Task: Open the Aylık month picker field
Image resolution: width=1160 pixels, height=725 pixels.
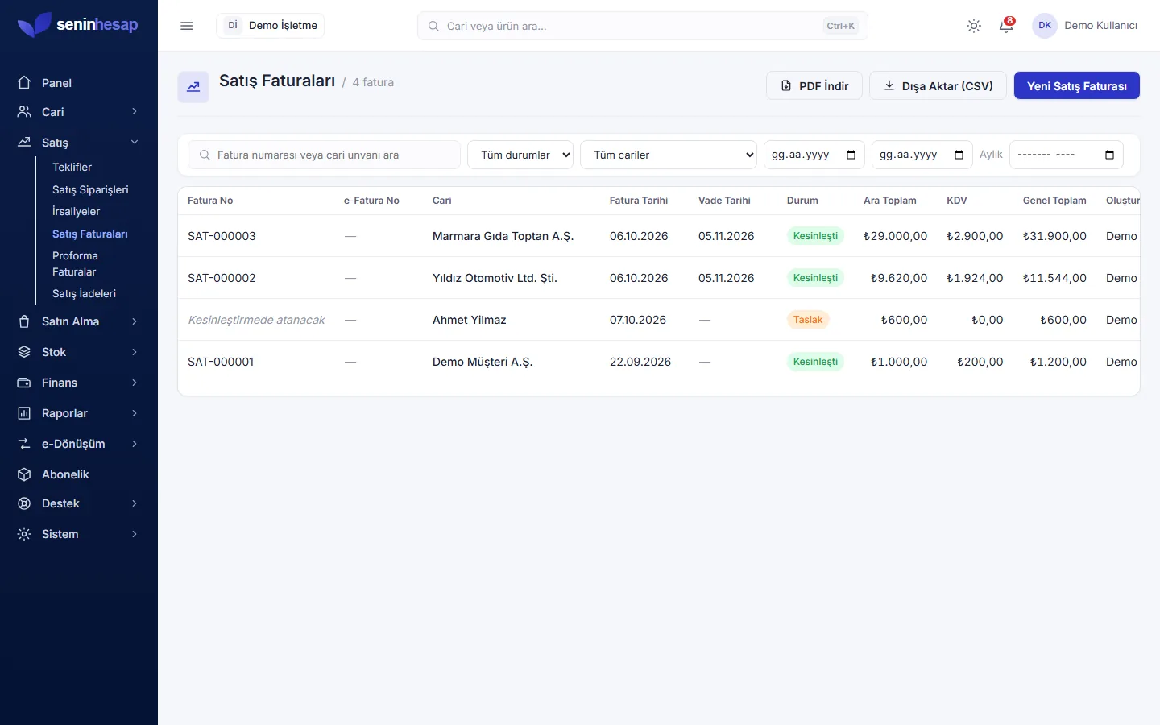Action: [1067, 155]
